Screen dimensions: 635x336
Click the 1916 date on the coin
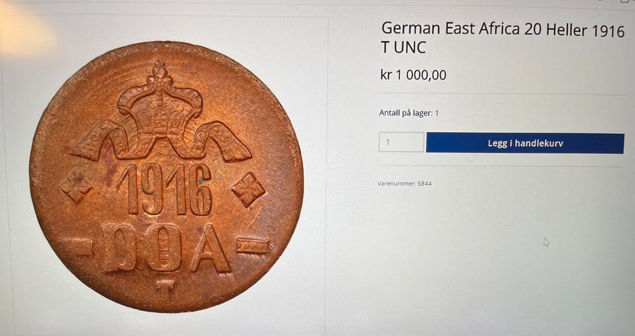click(165, 189)
